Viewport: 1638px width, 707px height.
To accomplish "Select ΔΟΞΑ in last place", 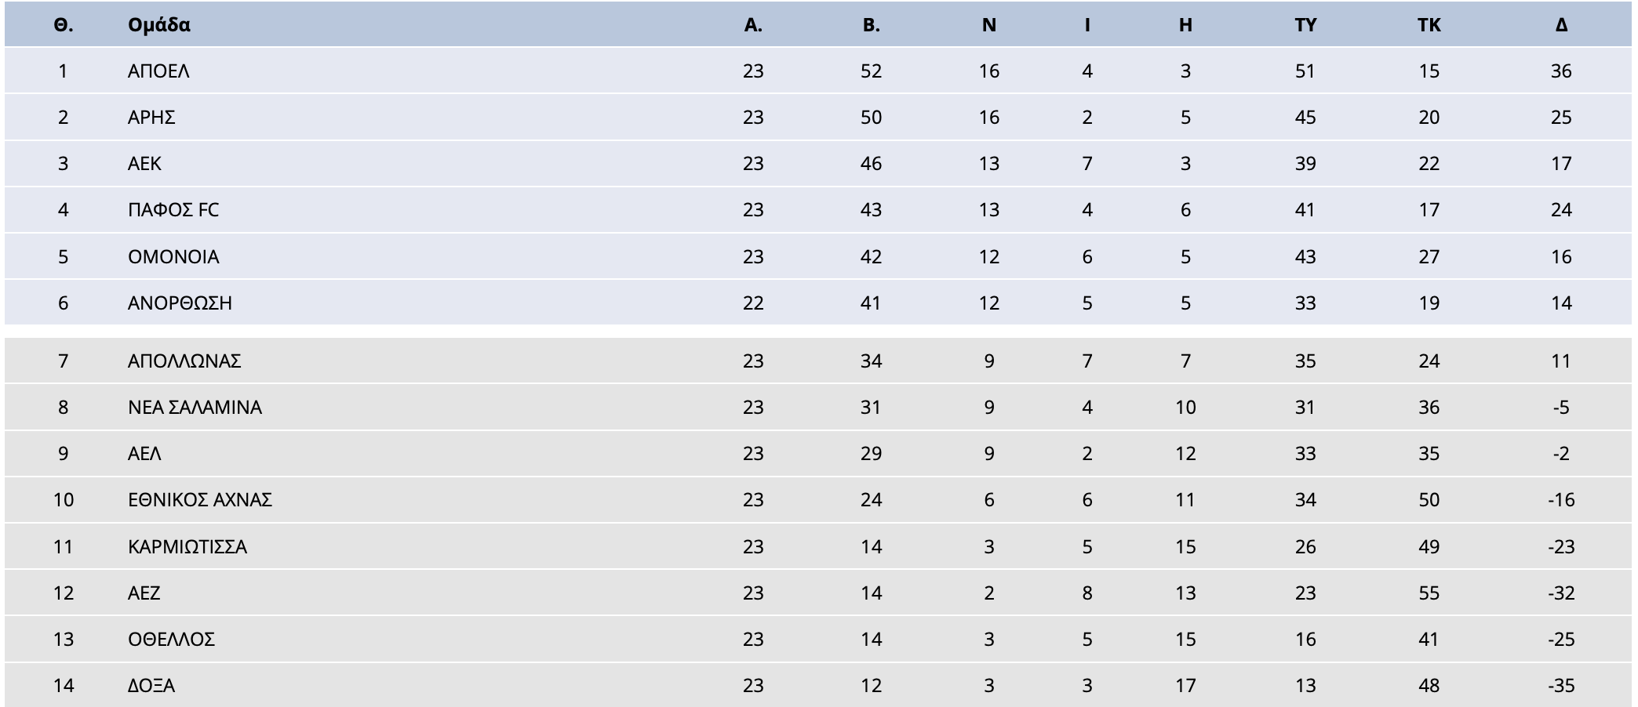I will click(151, 686).
